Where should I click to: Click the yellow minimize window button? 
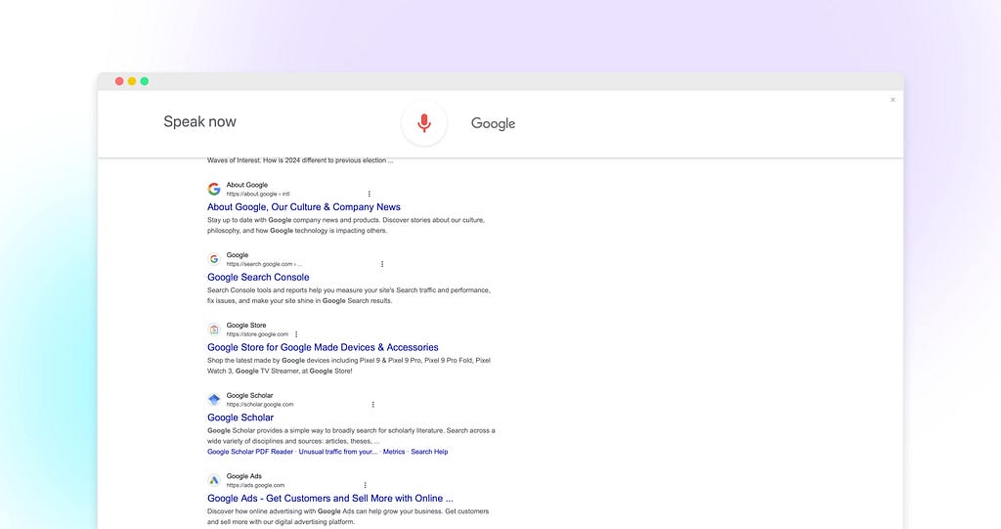(132, 81)
